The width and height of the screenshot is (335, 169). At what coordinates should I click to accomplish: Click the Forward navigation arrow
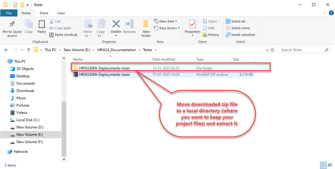pos(15,50)
